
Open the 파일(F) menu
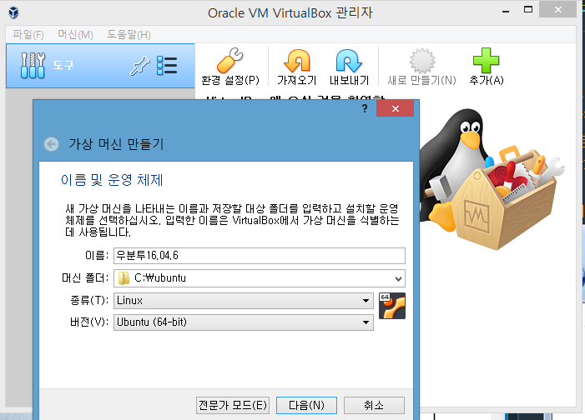(x=28, y=35)
